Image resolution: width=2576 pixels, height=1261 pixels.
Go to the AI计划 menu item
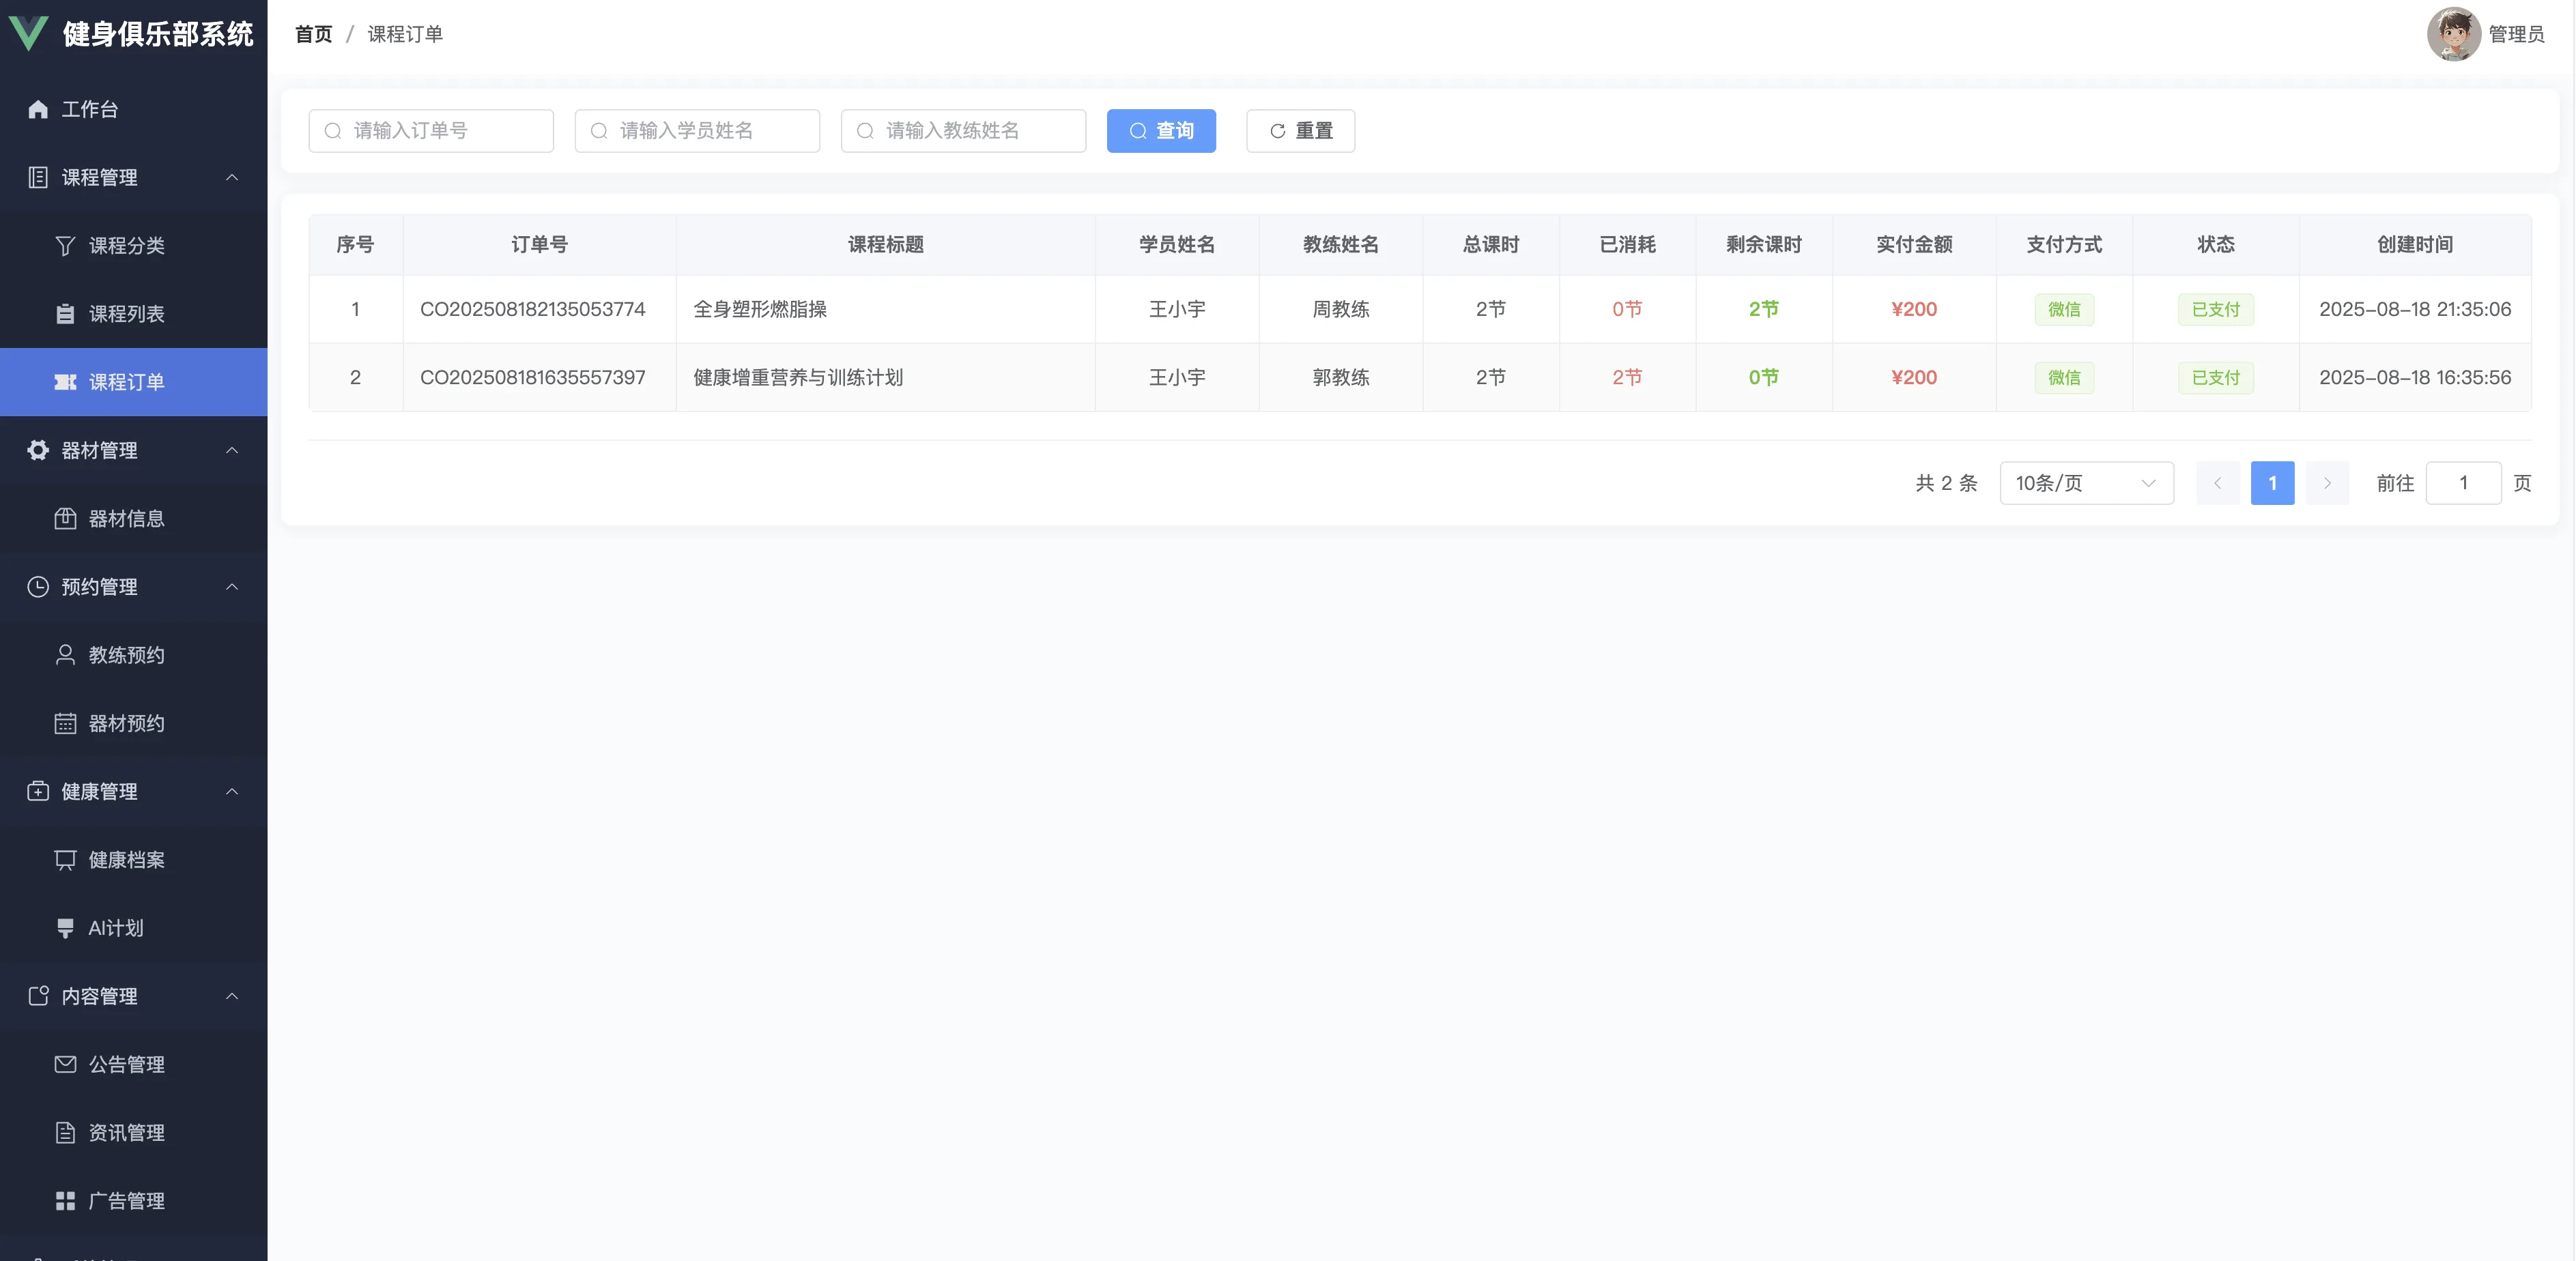tap(116, 929)
